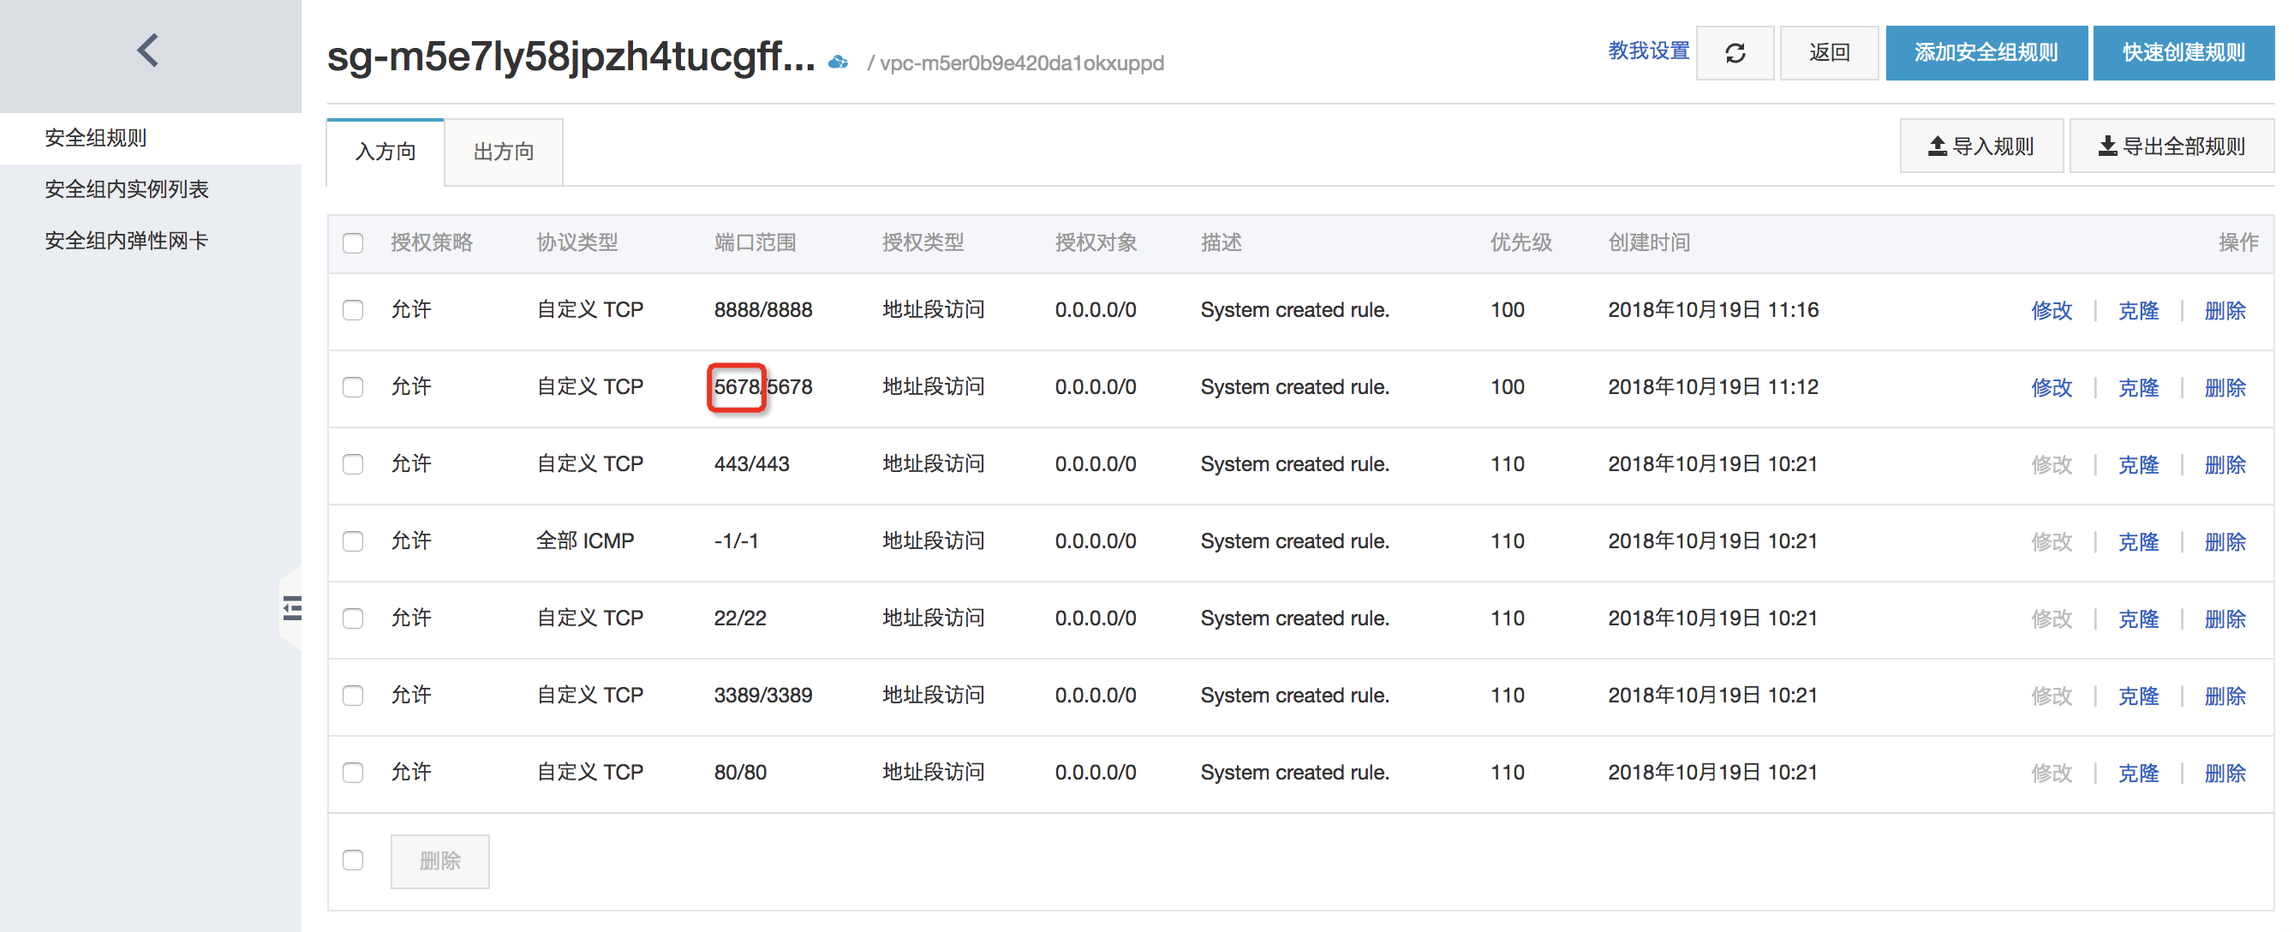
Task: Click 修改 for the 8888/8888 rule
Action: coord(2051,310)
